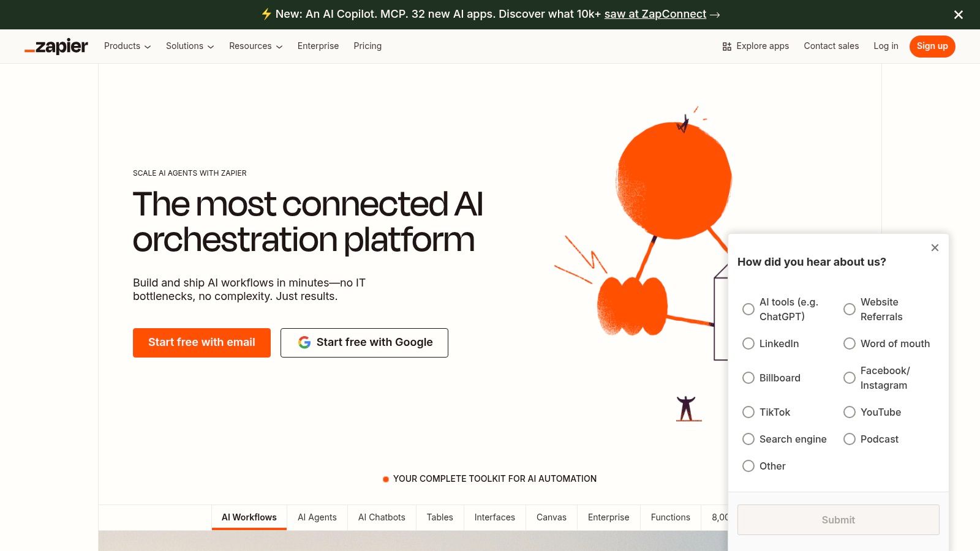Open the Pricing page from the navbar
The image size is (980, 551).
pos(367,46)
